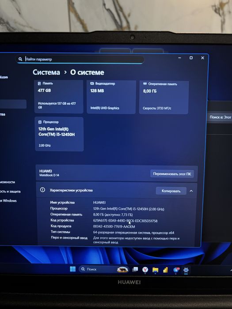Click the search magnifier icon in Settings
This screenshot has width=232, height=309.
pyautogui.click(x=20, y=59)
